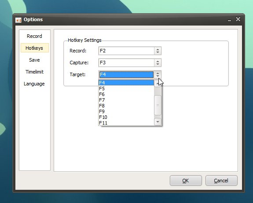Click the dropdown list scroll-down arrow

(158, 122)
